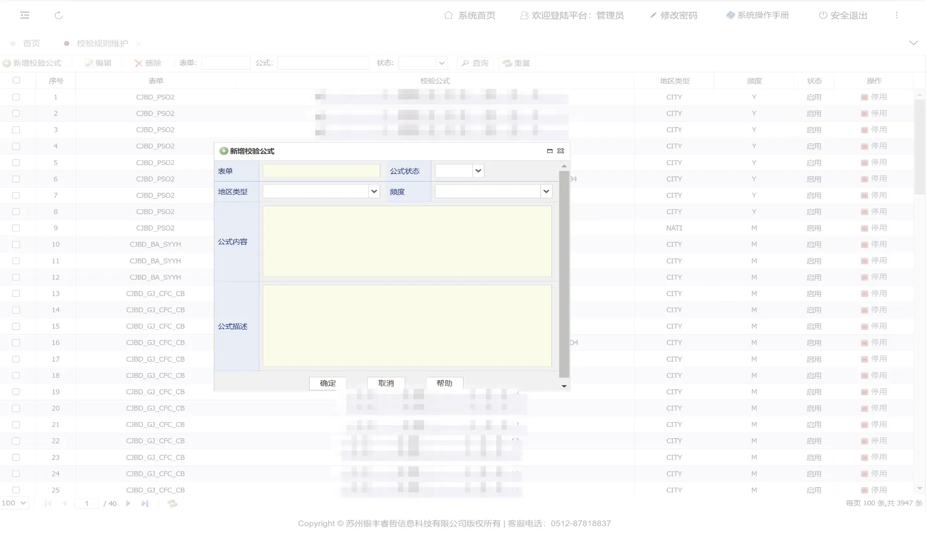926x534 pixels.
Task: Jump to last page of table
Action: (145, 503)
